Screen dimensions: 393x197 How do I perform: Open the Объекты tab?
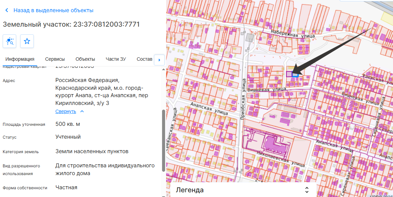pos(85,59)
